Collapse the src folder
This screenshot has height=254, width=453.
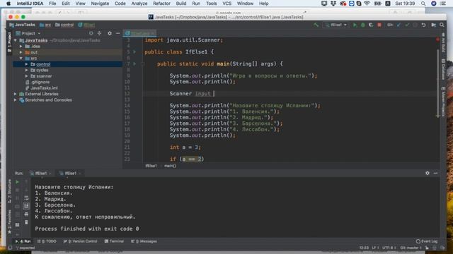[21, 58]
